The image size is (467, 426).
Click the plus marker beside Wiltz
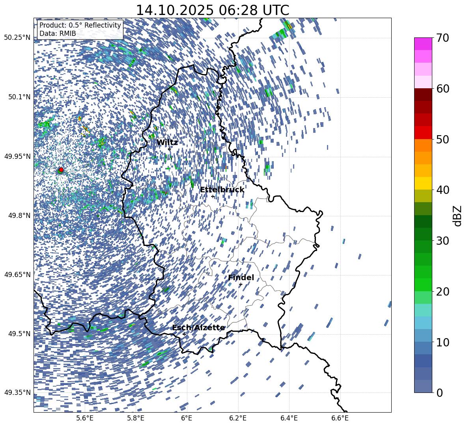coord(169,149)
